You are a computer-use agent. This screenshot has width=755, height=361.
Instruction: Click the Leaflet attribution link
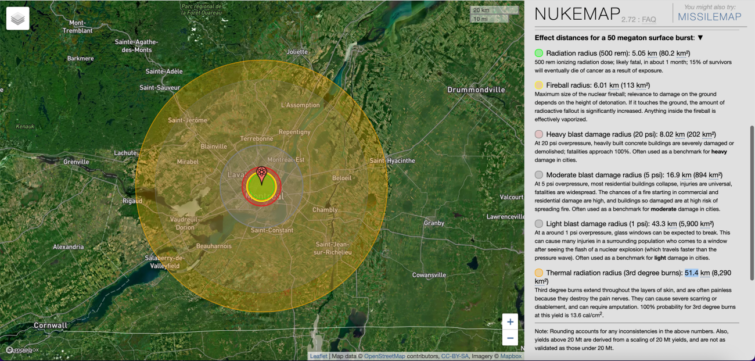point(318,356)
